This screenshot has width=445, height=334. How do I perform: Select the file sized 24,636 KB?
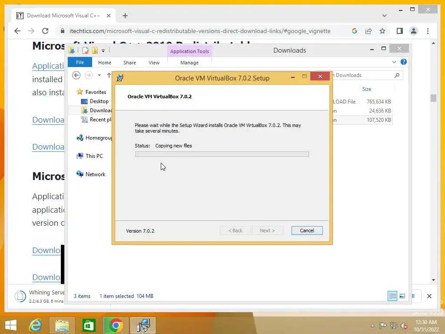point(362,110)
